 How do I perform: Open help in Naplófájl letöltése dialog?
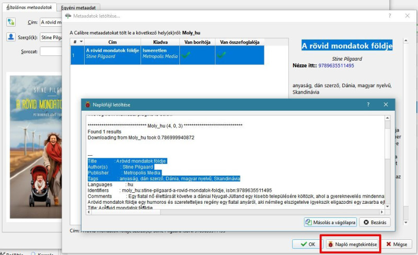pos(368,105)
